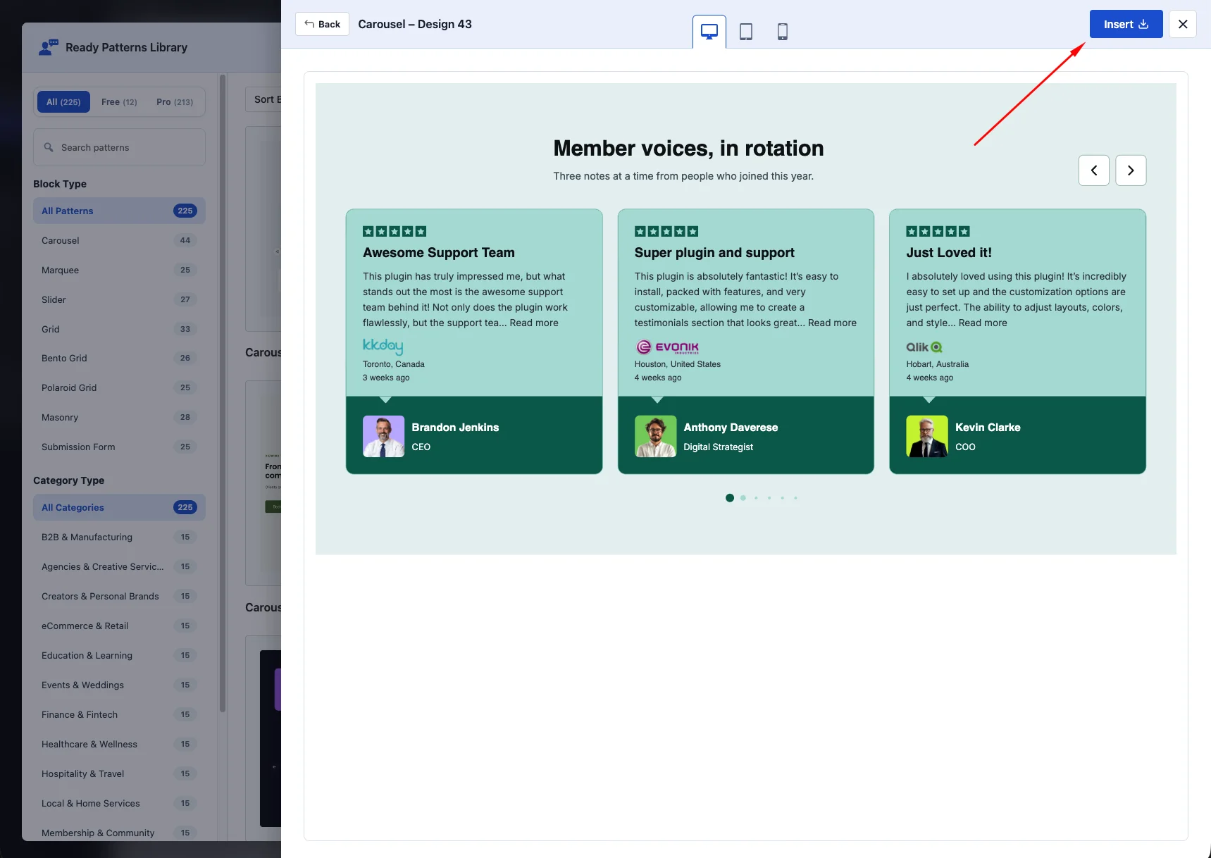
Task: Show previous carousel slide
Action: (x=1093, y=170)
